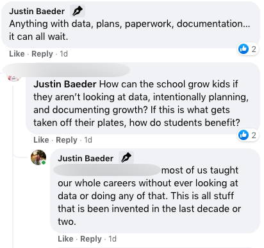Reply to the "last decade or two" comment
The height and width of the screenshot is (248, 264).
pos(91,239)
